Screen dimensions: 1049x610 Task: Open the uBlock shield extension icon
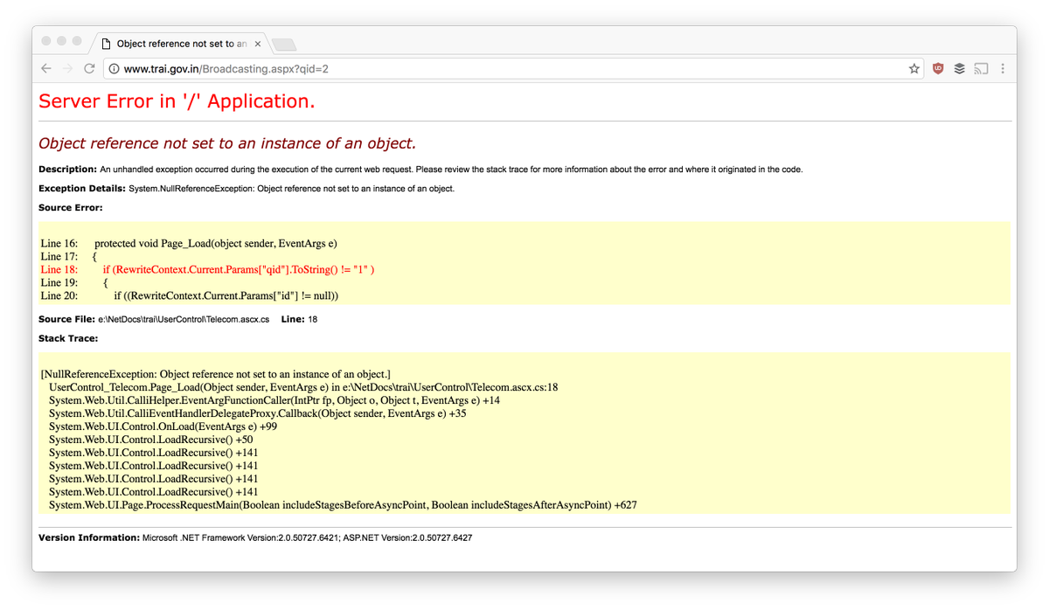(x=938, y=68)
